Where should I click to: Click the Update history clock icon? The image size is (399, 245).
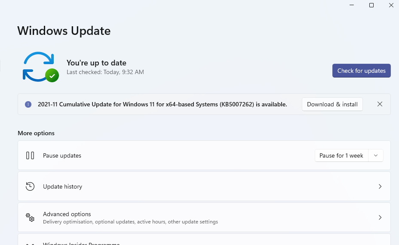[x=30, y=186]
